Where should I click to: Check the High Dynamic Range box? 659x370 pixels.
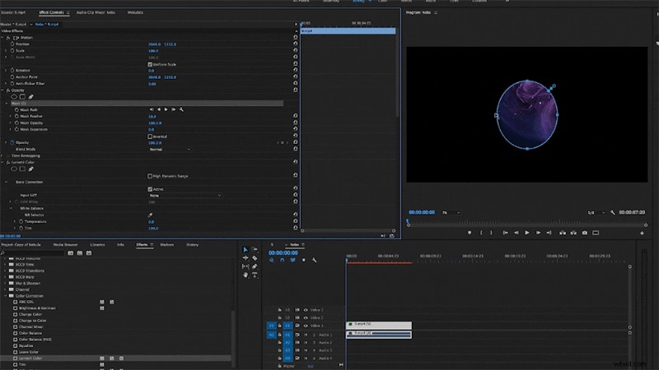(149, 176)
